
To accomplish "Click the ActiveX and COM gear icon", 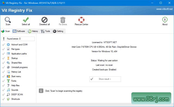I will 8,45.
